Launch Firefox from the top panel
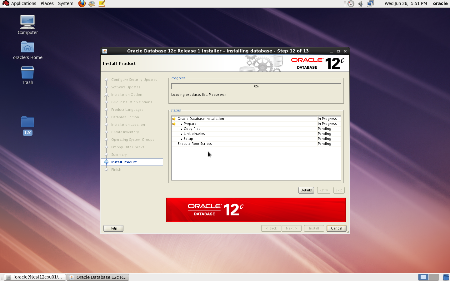450x281 pixels. [82, 3]
